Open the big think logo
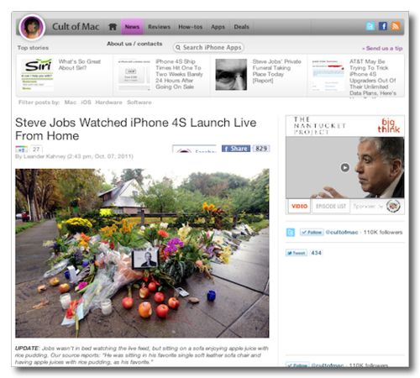420x378 pixels. tap(389, 125)
